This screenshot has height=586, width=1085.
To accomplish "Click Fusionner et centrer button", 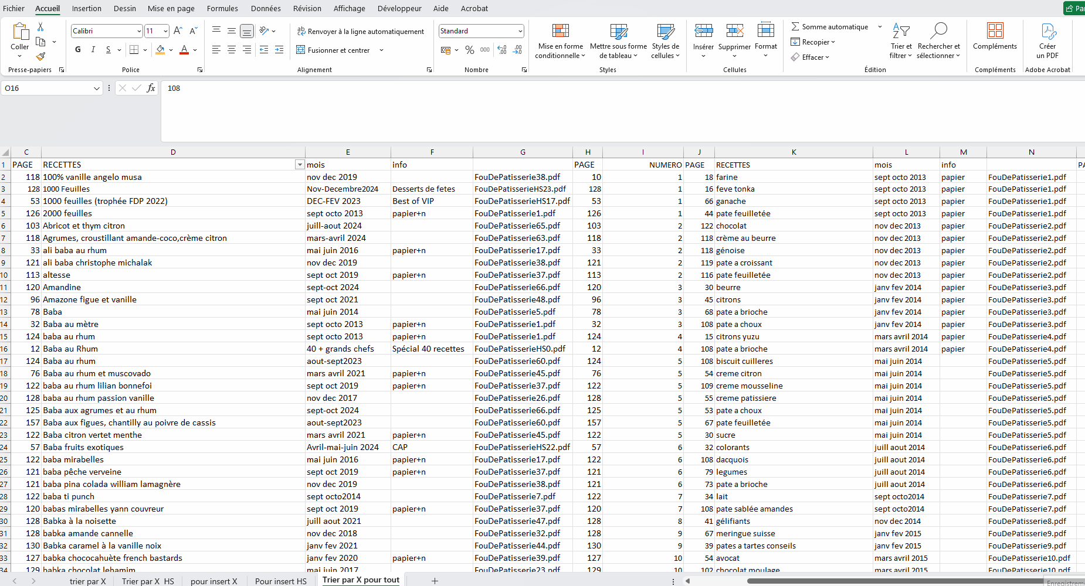I will 333,50.
